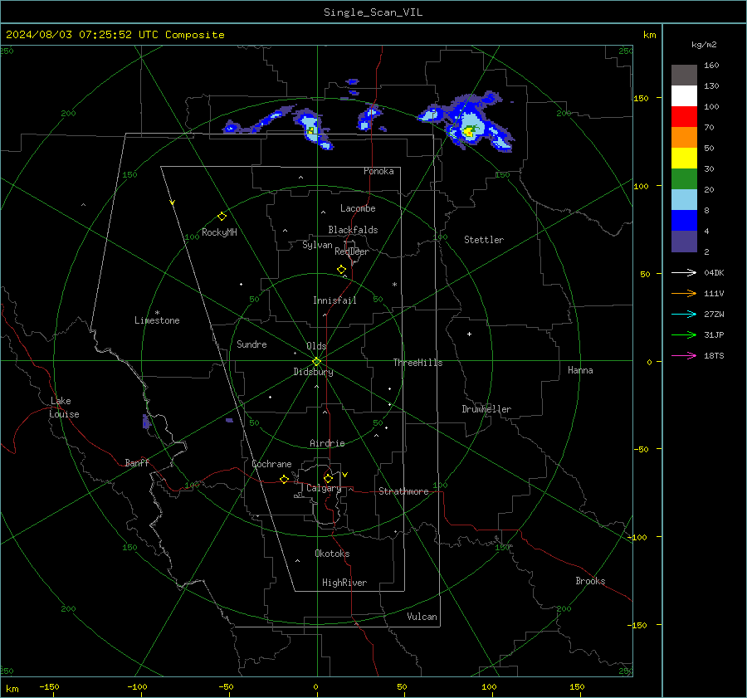Click the Lacombe label
This screenshot has height=698, width=747.
[358, 208]
